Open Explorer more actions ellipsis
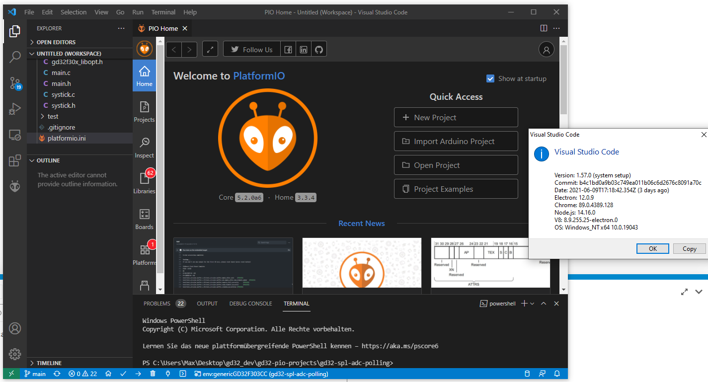 point(121,28)
